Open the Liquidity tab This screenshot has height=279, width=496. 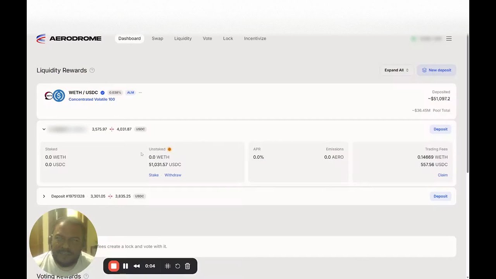point(183,38)
